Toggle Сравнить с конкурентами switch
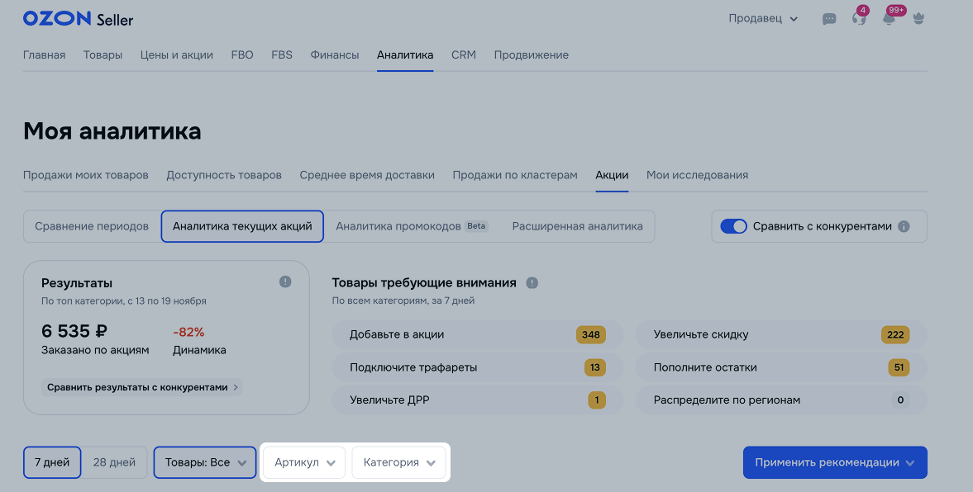Image resolution: width=973 pixels, height=492 pixels. pos(733,226)
